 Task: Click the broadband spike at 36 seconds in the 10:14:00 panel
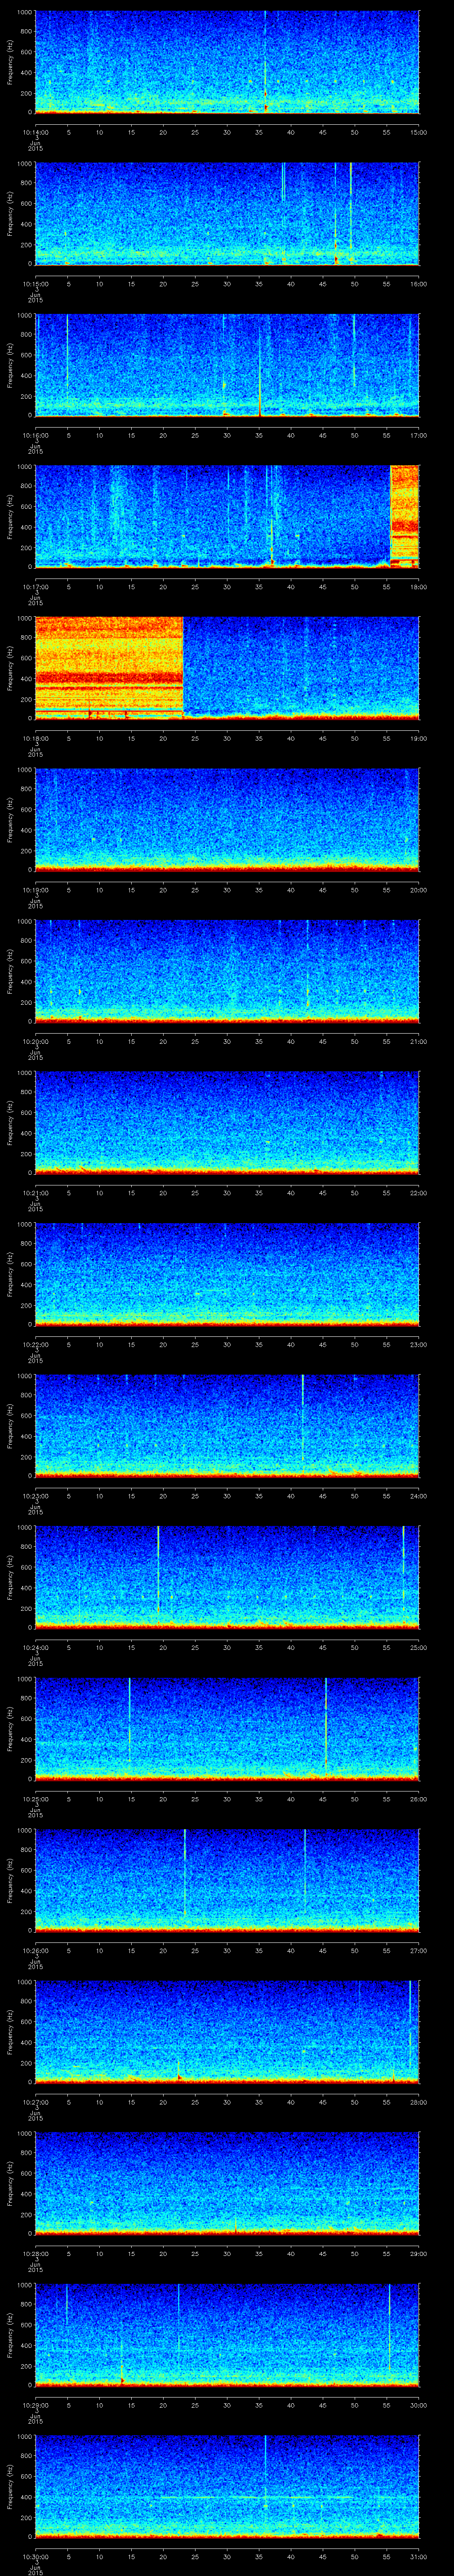point(266,62)
